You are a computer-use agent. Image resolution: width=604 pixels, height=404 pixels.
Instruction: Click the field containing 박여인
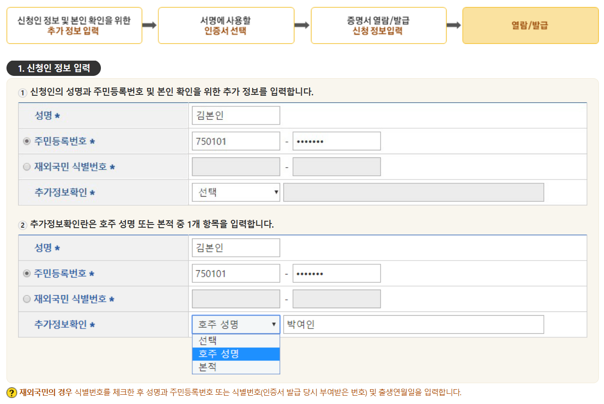point(413,324)
